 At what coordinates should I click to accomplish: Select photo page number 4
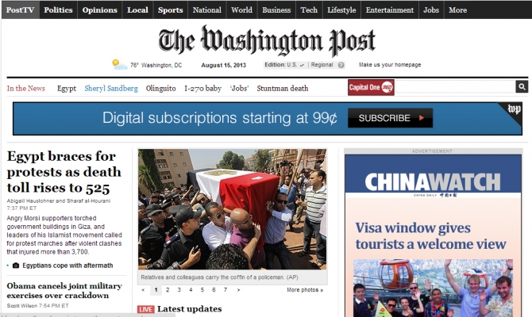click(x=191, y=290)
